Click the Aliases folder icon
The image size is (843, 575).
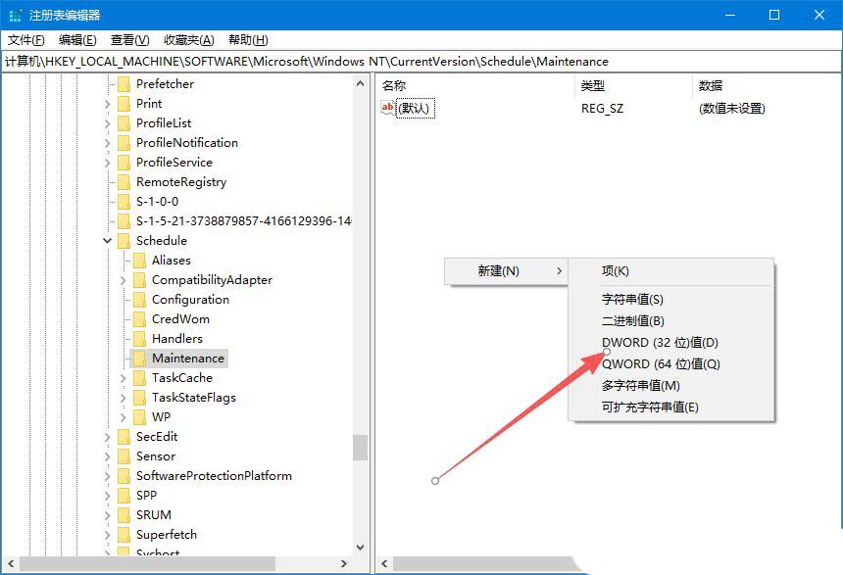click(139, 261)
